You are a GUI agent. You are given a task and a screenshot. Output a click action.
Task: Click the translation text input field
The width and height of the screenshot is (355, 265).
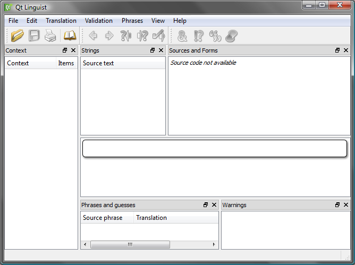[x=214, y=149]
